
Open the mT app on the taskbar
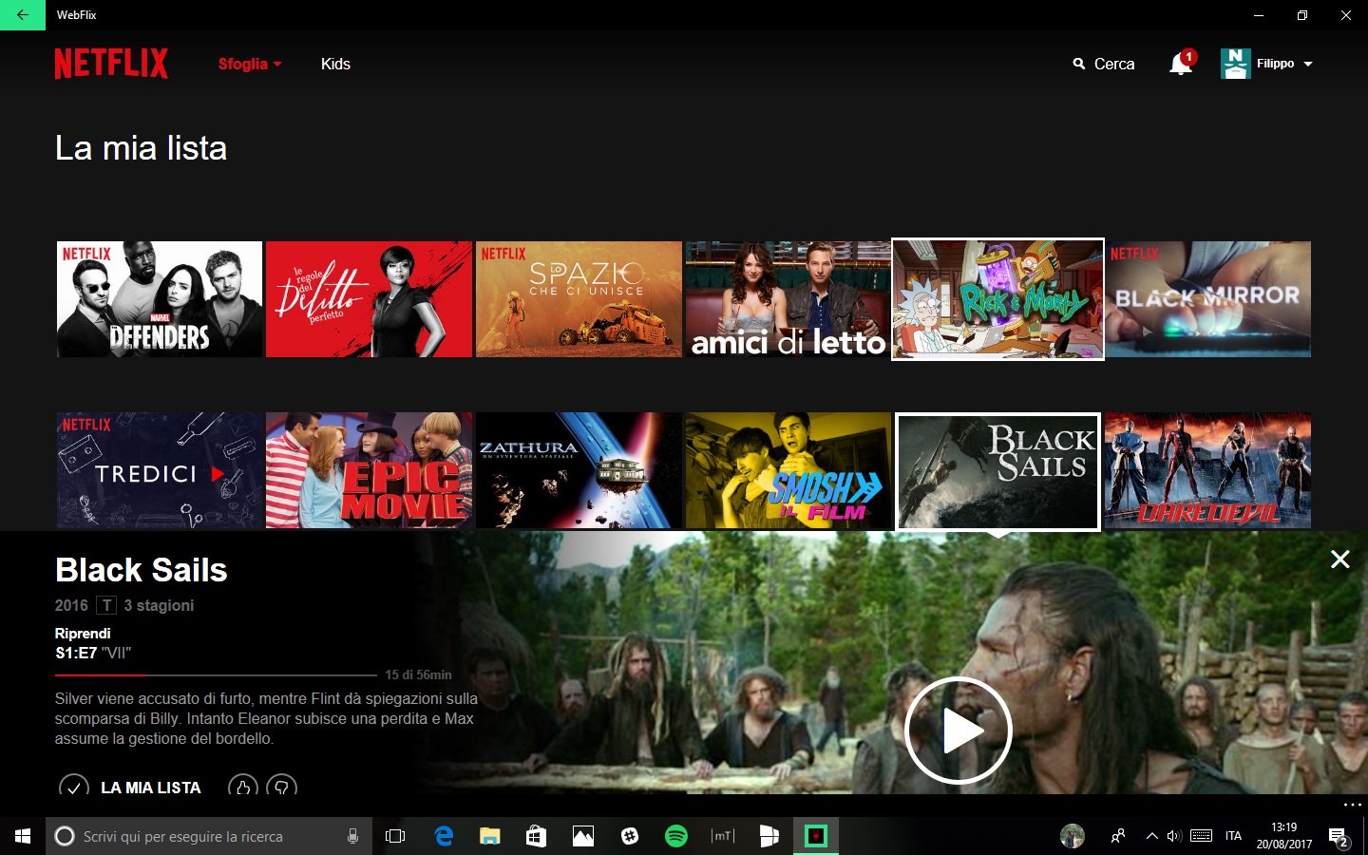722,836
